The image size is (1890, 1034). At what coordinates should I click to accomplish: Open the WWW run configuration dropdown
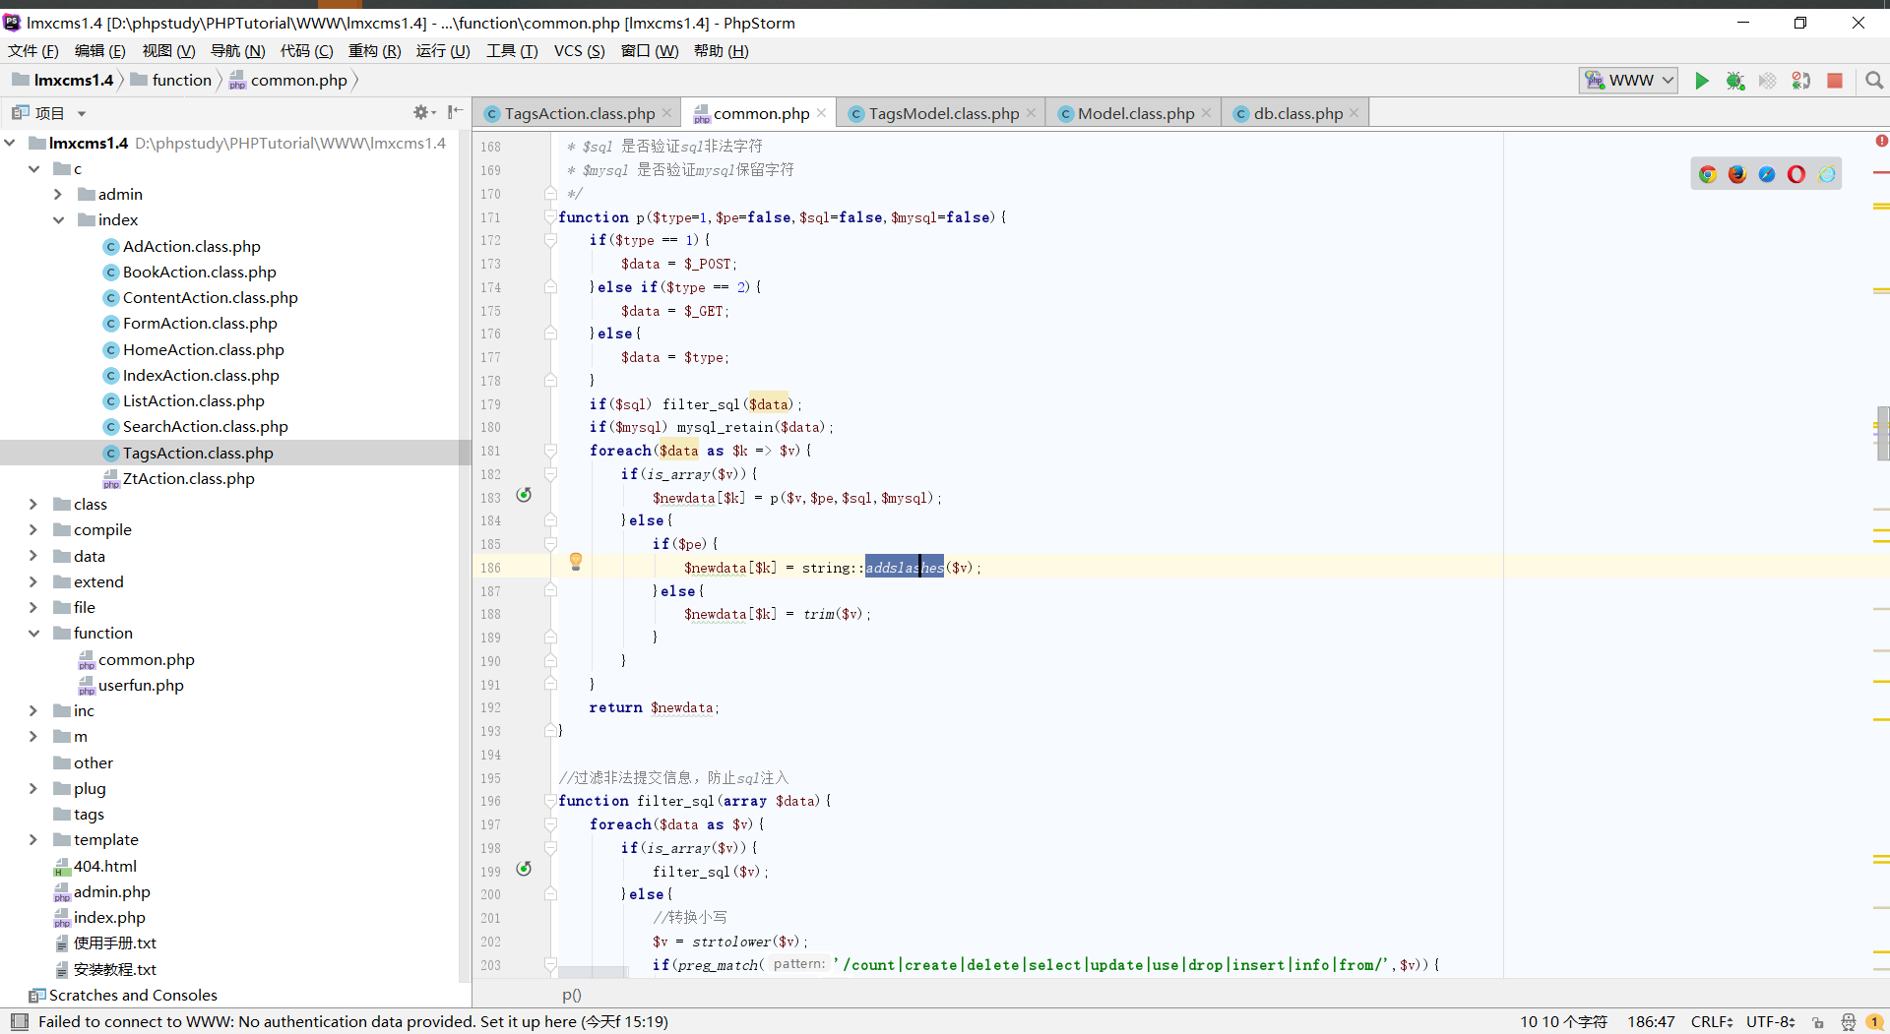(x=1629, y=81)
